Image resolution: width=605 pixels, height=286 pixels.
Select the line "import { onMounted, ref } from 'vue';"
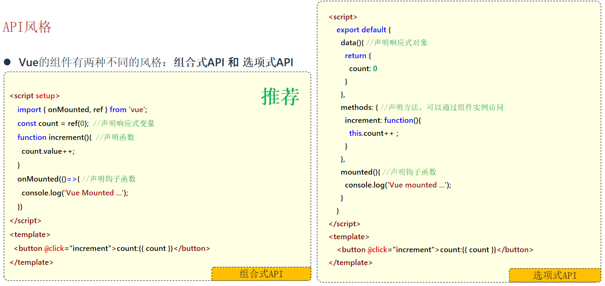coord(82,110)
